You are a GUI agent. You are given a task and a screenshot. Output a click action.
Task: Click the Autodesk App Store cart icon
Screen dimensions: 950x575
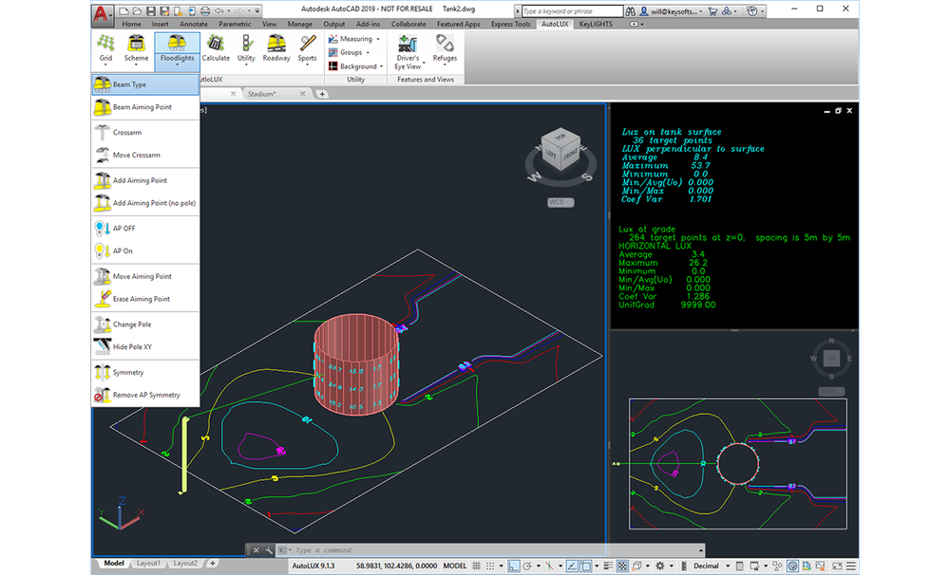[712, 10]
